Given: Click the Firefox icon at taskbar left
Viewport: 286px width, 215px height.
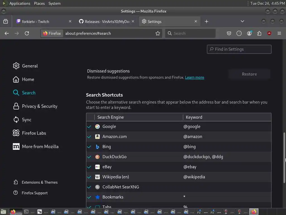Looking at the screenshot, I should (x=13, y=212).
